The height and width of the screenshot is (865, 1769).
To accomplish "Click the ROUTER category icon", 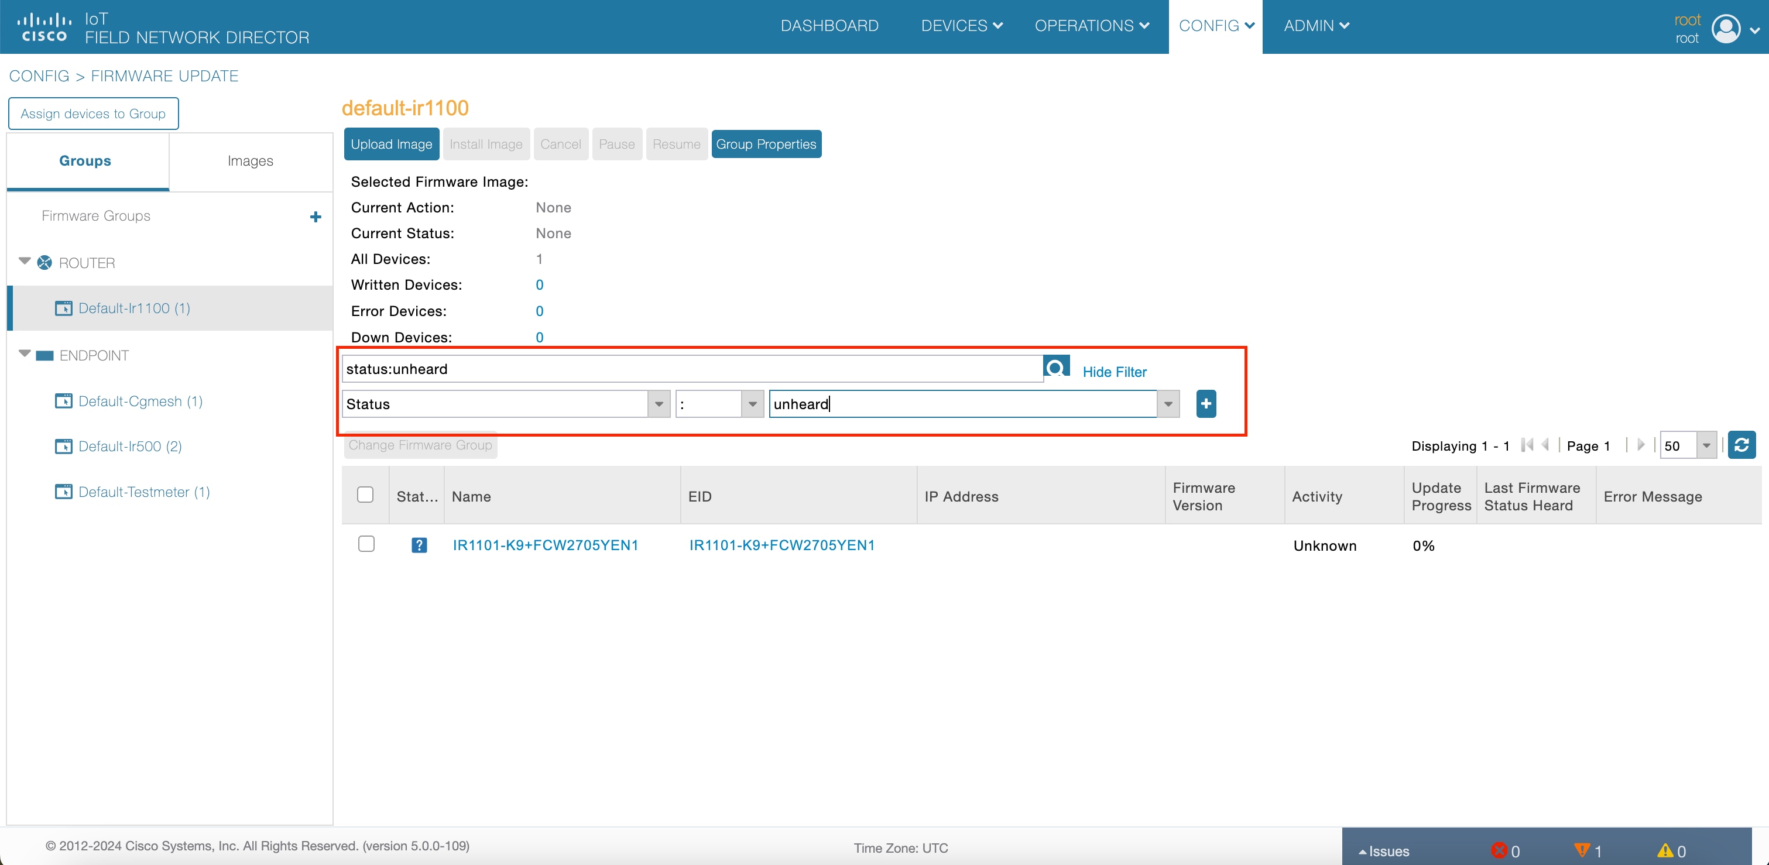I will pos(44,262).
